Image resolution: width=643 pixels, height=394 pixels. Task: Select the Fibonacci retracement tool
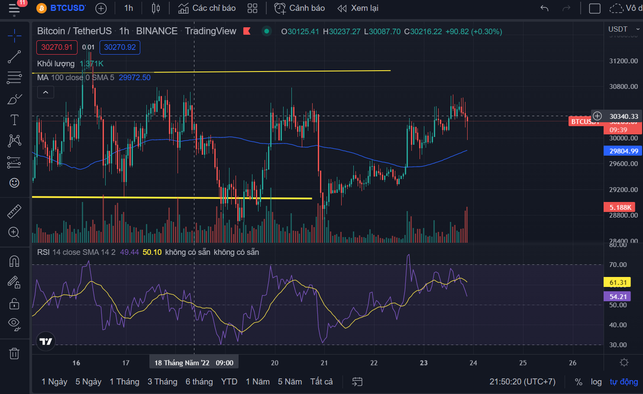[14, 78]
